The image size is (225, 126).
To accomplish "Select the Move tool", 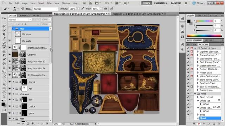I will click(x=4, y=18).
